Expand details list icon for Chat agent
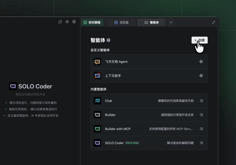 [201, 101]
